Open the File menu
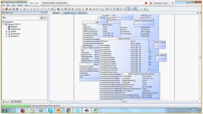This screenshot has height=114, width=203. click(3, 5)
